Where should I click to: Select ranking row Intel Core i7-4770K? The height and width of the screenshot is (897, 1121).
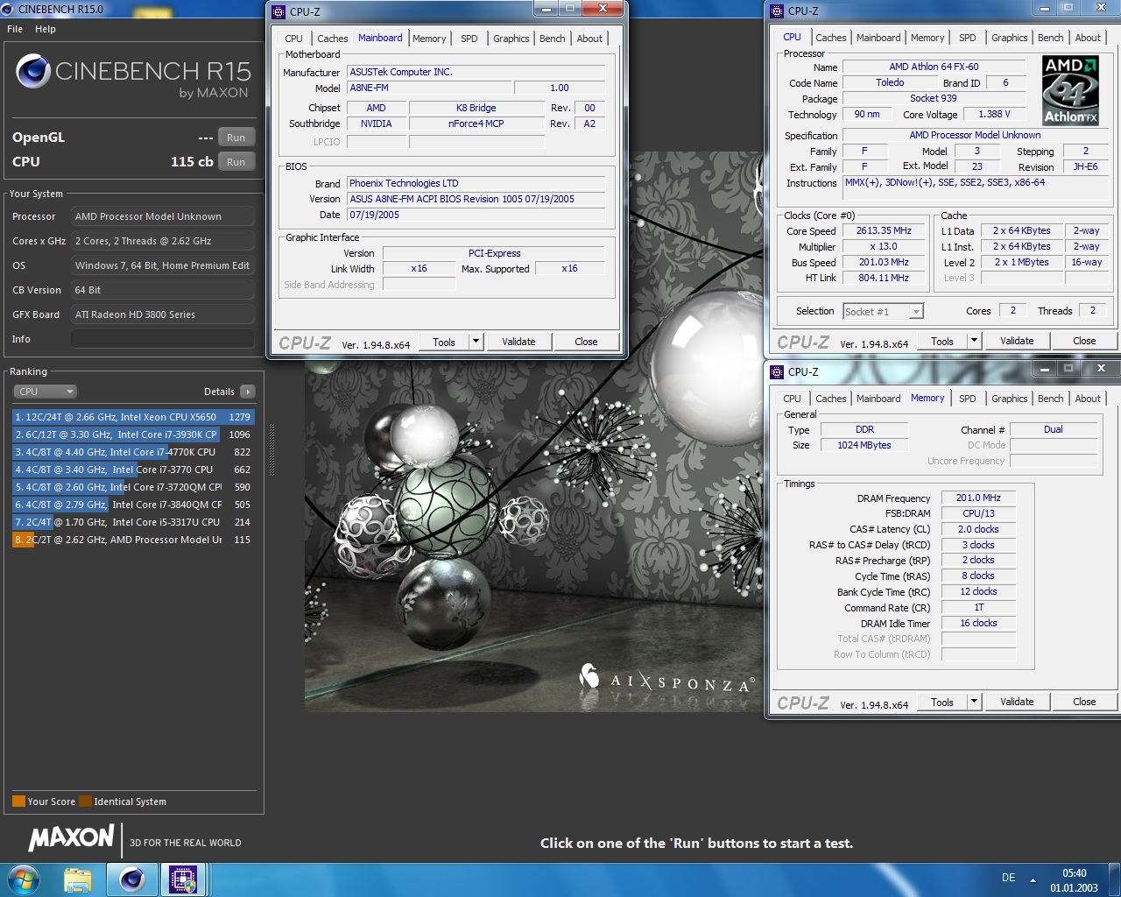pos(133,452)
